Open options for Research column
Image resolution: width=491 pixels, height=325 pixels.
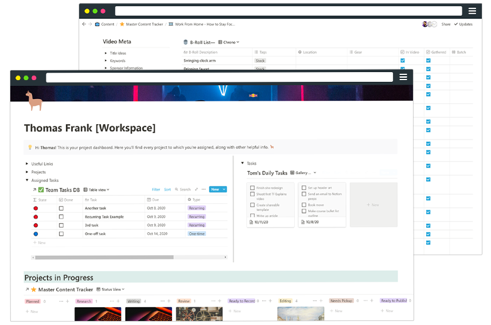click(x=112, y=301)
